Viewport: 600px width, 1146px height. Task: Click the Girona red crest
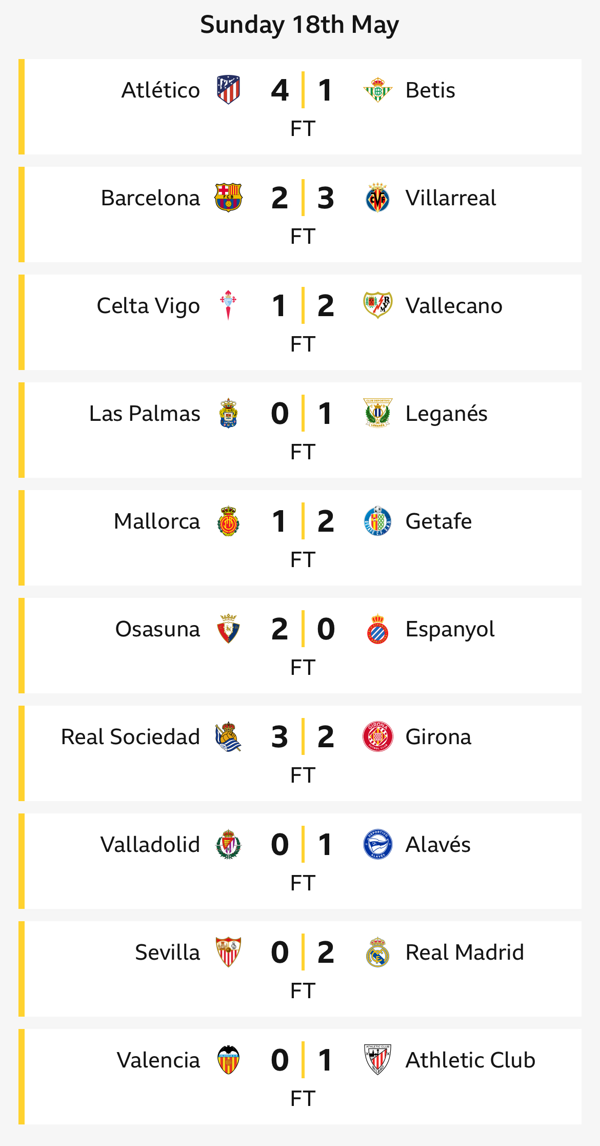click(378, 737)
